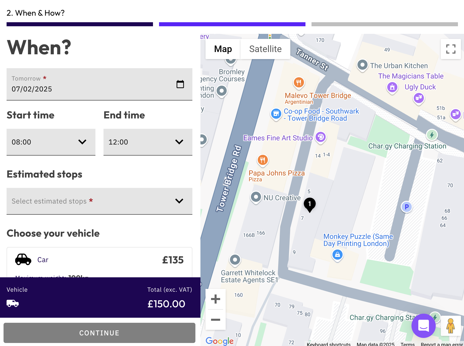This screenshot has height=346, width=464.
Task: Switch to Satellite map view
Action: [x=265, y=49]
